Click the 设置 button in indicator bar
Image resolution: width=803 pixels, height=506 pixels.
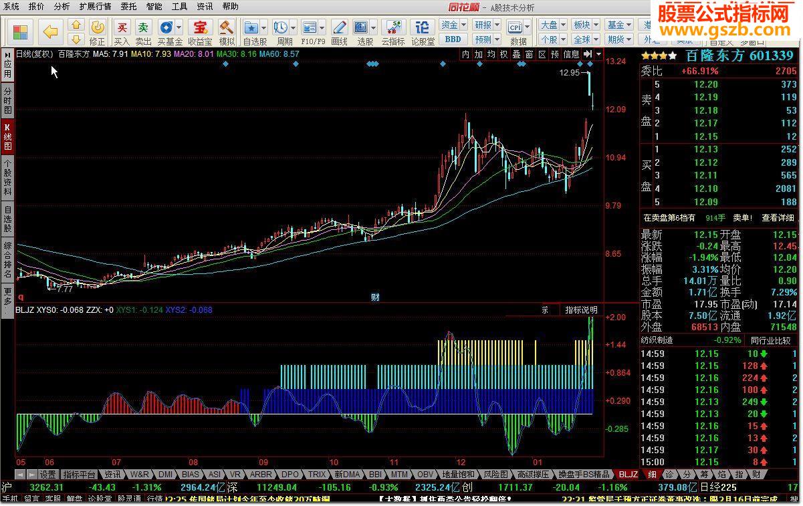point(47,474)
